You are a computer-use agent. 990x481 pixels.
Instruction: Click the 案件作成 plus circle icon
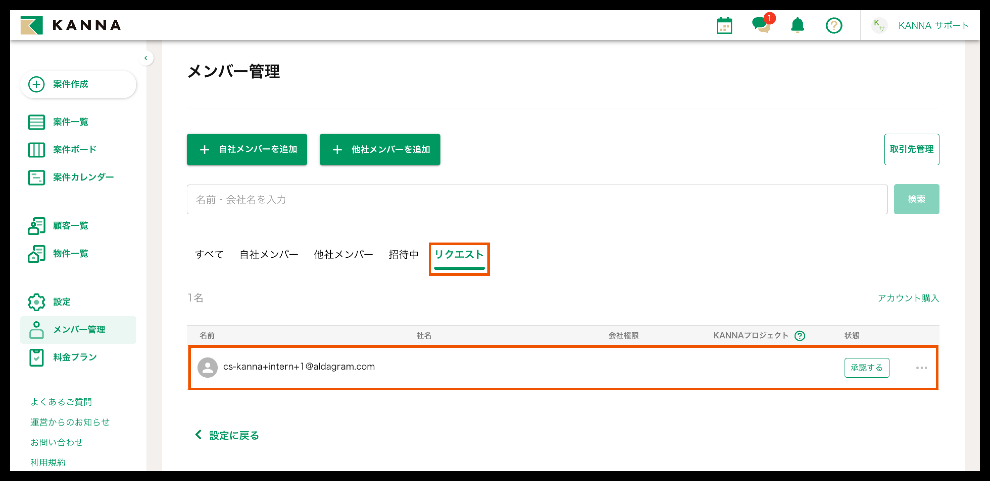pyautogui.click(x=37, y=84)
